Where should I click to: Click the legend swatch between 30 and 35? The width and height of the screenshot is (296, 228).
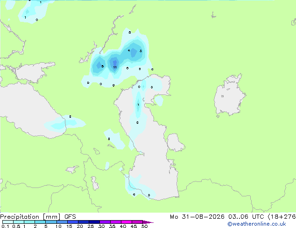(105, 222)
